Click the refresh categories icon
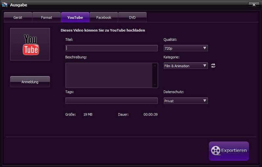Image resolution: width=262 pixels, height=167 pixels. click(x=213, y=66)
